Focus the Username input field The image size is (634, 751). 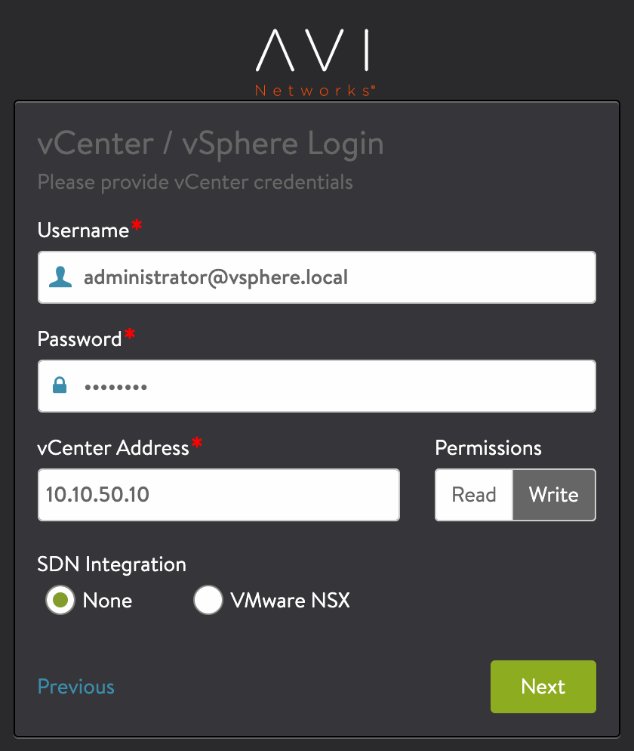pyautogui.click(x=317, y=277)
